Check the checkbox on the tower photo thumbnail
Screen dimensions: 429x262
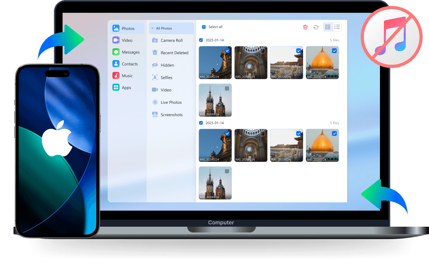226,89
